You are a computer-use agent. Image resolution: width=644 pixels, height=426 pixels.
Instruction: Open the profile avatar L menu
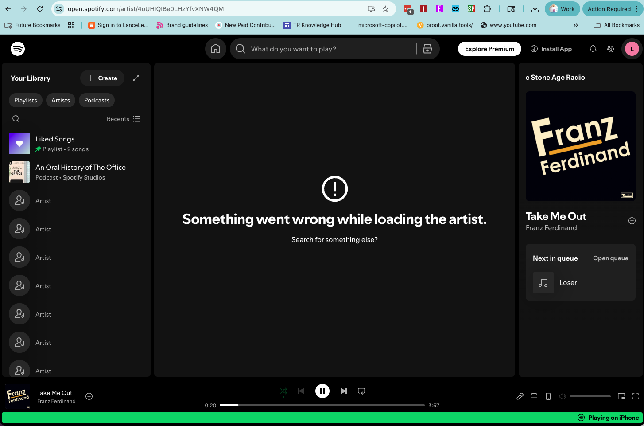click(x=632, y=49)
